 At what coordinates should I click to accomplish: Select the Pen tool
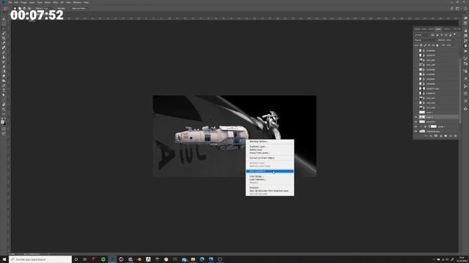[x=4, y=85]
